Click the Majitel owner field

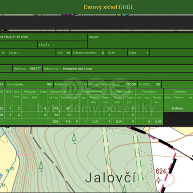140,41
